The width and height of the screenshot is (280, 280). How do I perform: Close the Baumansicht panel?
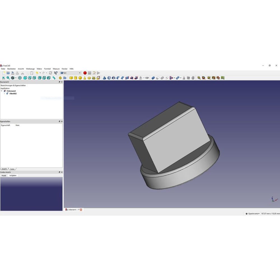point(62,82)
